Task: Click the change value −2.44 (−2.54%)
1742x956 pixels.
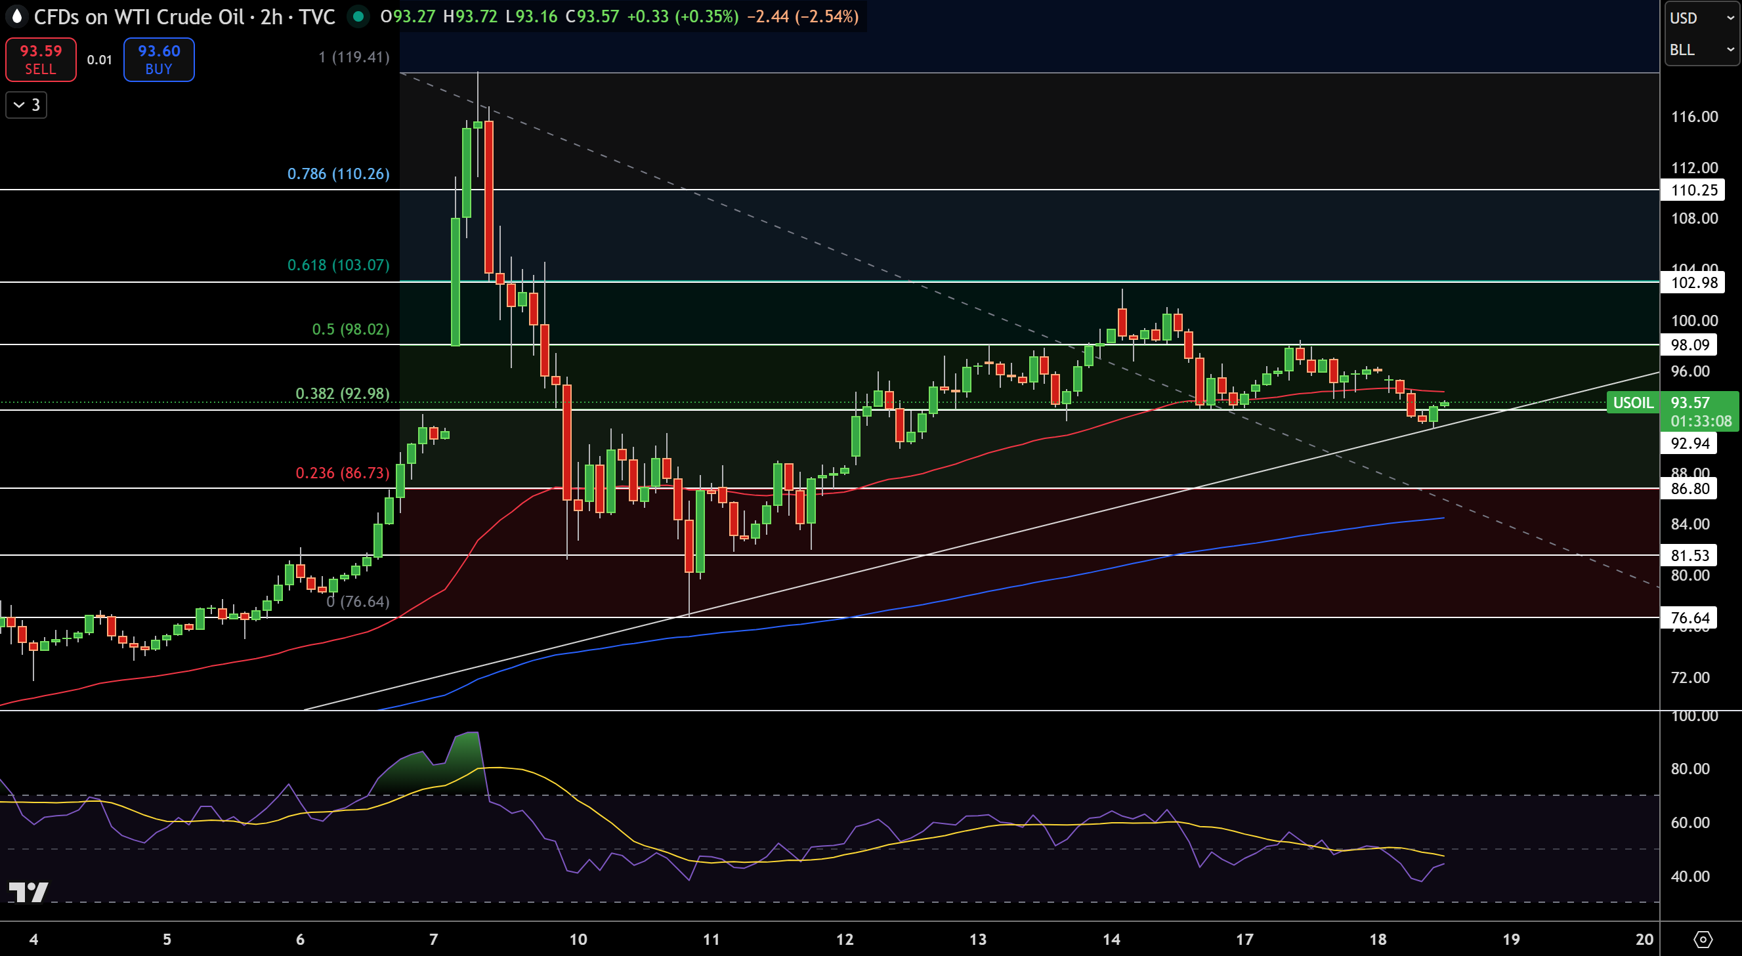Action: tap(803, 16)
